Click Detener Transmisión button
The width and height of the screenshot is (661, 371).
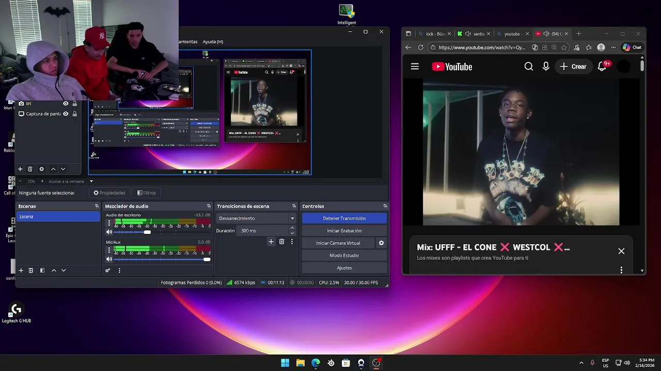pos(344,218)
